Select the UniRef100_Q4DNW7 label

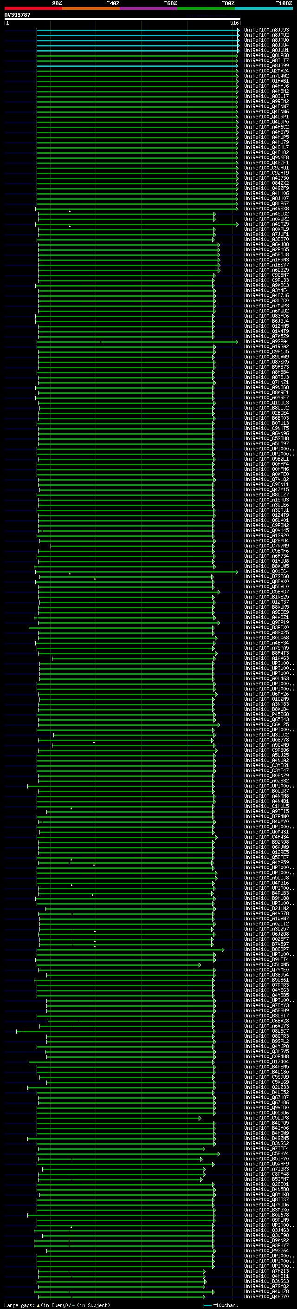tap(266, 107)
